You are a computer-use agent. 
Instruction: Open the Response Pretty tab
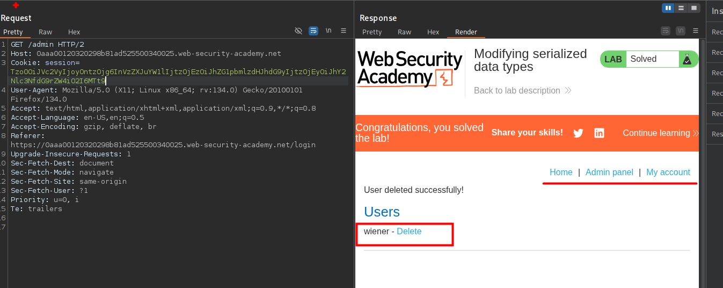tap(372, 32)
